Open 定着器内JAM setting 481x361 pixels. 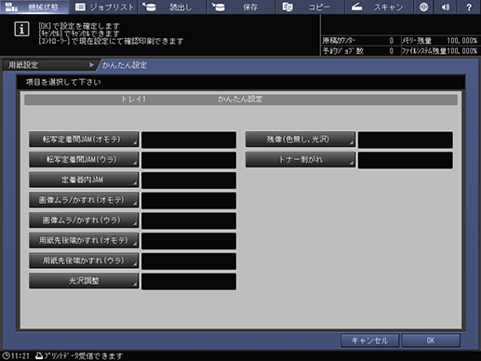(x=84, y=180)
